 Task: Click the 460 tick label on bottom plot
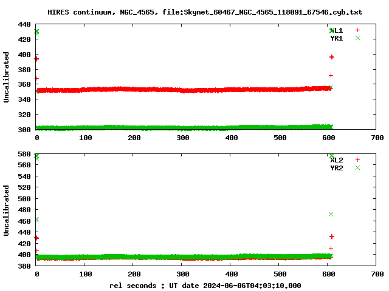pyautogui.click(x=24, y=221)
